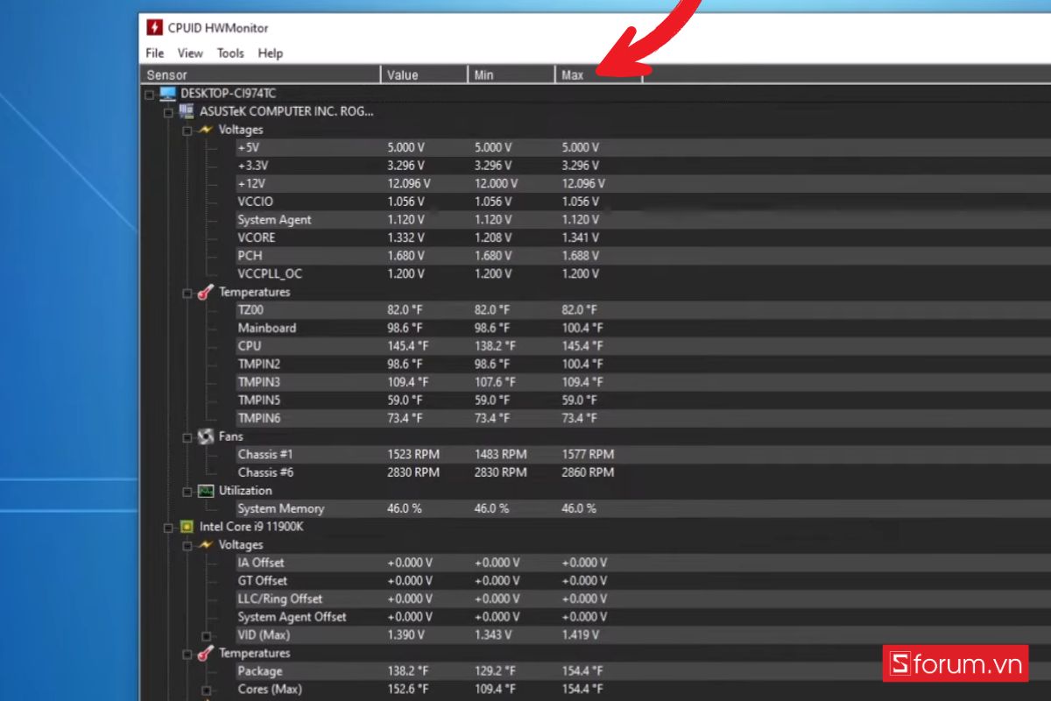Select the Chassis #6 fan row
The height and width of the screenshot is (701, 1051).
(x=644, y=472)
